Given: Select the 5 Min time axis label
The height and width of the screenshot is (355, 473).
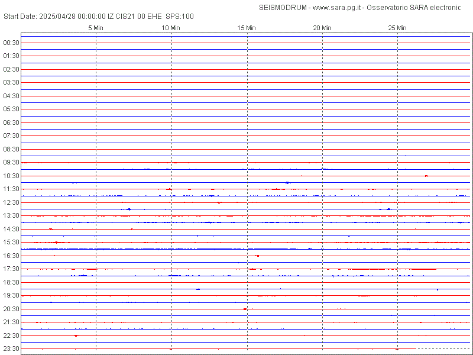Looking at the screenshot, I should click(x=96, y=28).
